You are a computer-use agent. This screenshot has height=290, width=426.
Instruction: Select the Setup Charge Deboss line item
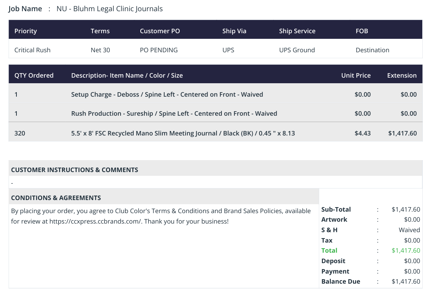tap(215, 94)
